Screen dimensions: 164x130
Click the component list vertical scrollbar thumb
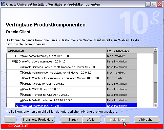coord(156,73)
